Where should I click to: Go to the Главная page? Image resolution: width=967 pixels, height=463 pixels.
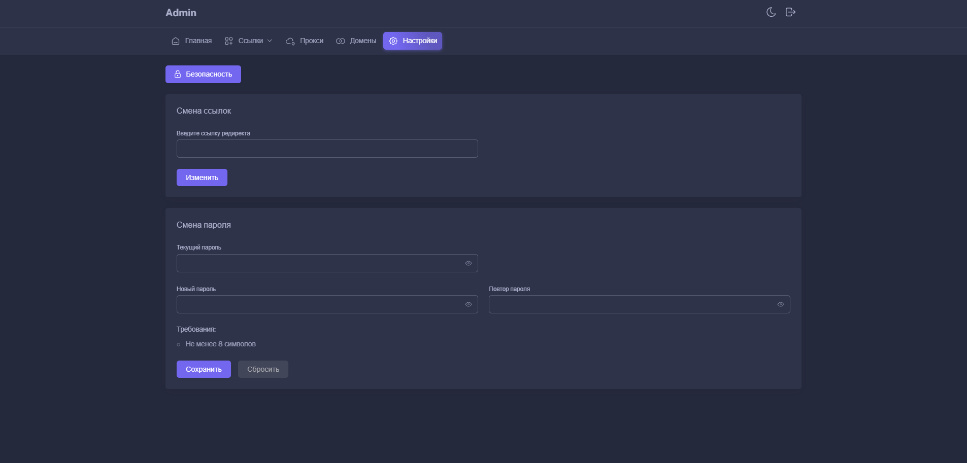pos(192,41)
